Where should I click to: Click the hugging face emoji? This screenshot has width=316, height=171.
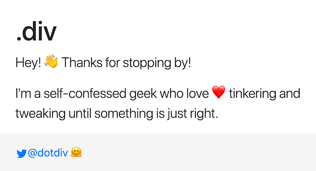point(76,153)
